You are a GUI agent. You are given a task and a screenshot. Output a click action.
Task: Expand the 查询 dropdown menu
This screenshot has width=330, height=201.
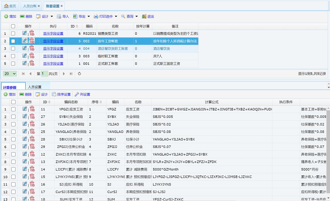click(137, 16)
